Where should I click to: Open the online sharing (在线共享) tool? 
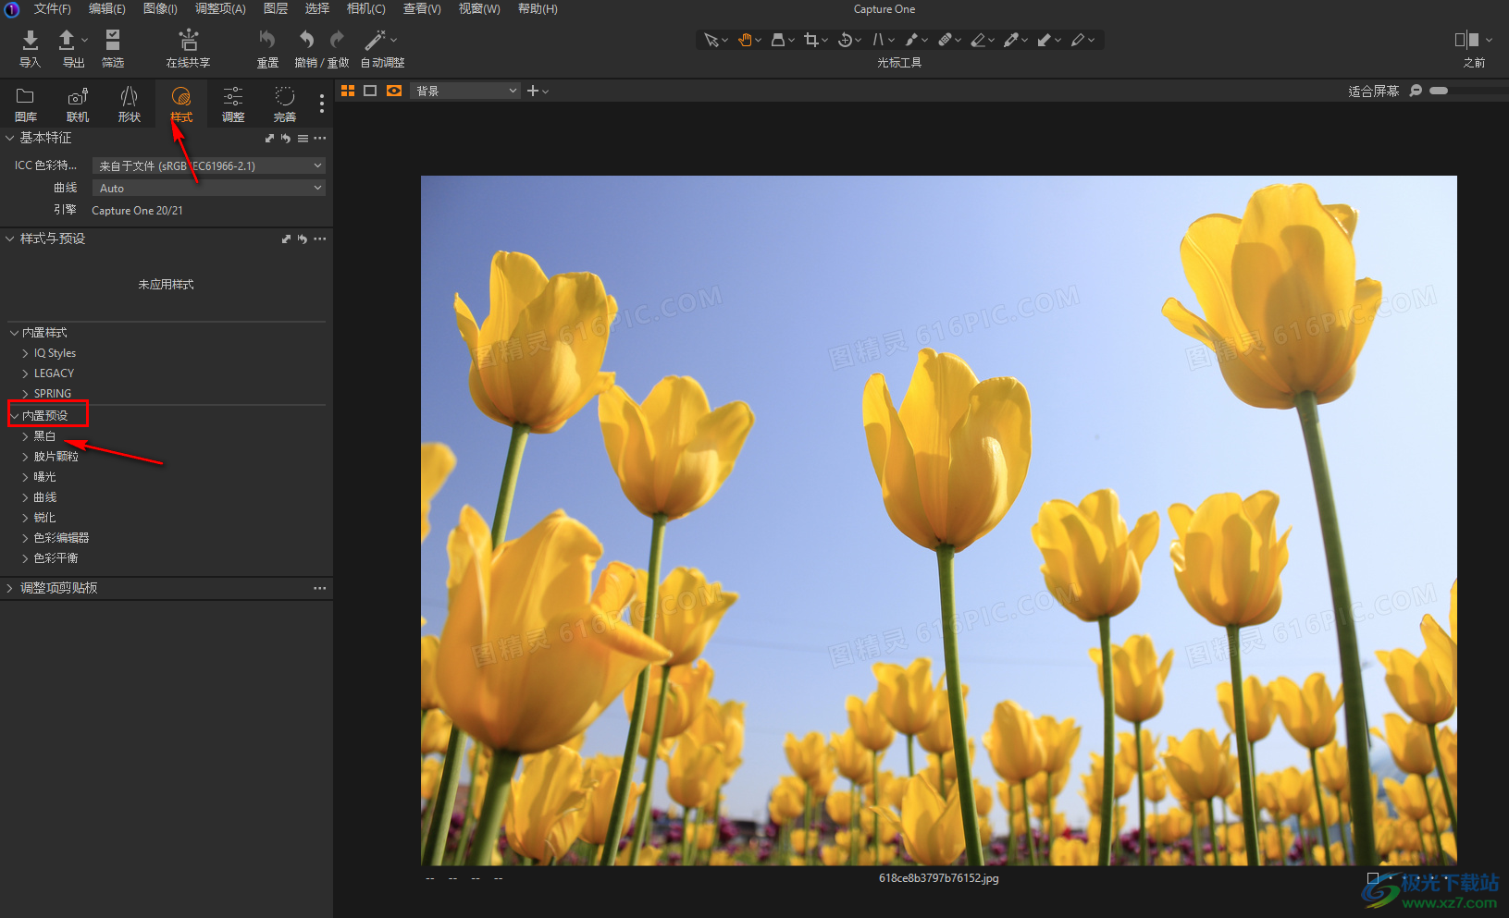[x=188, y=40]
